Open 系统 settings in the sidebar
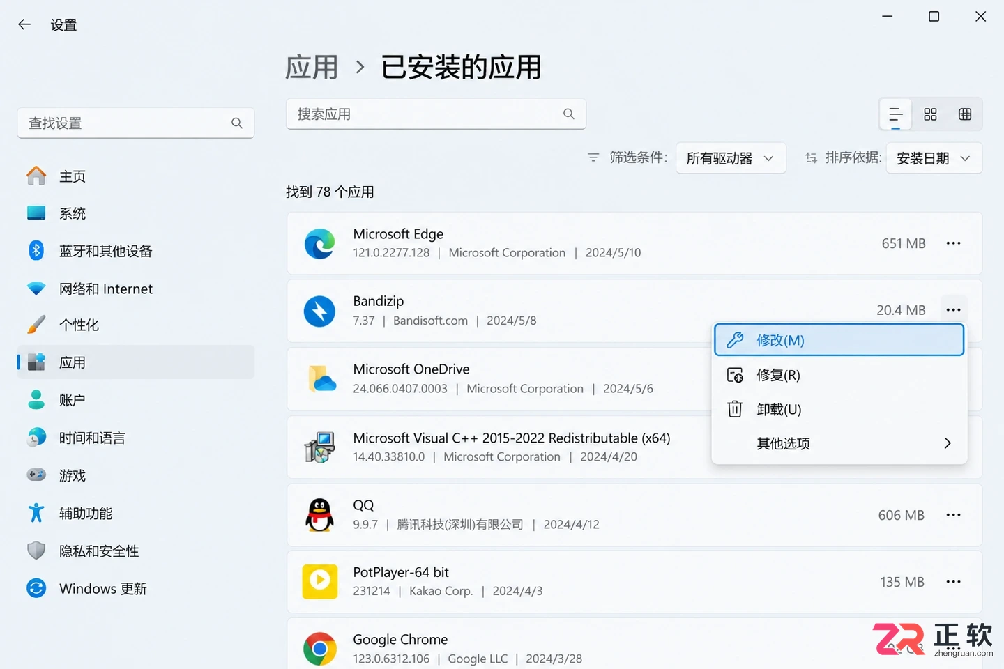Viewport: 1004px width, 669px height. point(136,213)
